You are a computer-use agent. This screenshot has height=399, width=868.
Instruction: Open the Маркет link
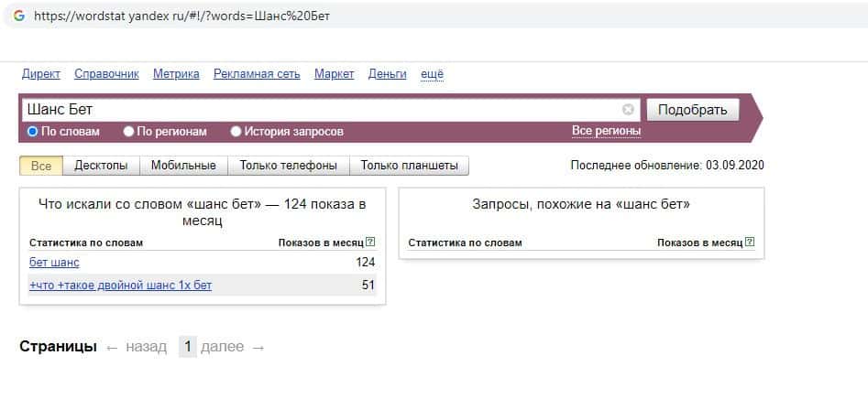[335, 74]
